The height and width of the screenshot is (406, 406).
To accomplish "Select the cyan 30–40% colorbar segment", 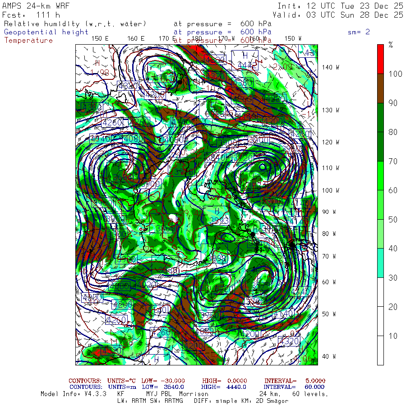I will [x=380, y=263].
